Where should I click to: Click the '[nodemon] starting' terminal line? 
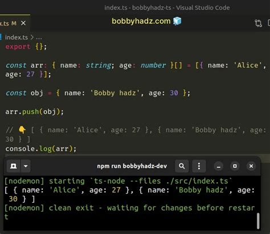click(x=118, y=181)
